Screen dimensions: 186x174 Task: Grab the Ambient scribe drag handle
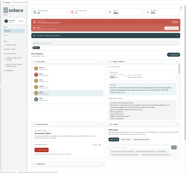pyautogui.click(x=34, y=124)
